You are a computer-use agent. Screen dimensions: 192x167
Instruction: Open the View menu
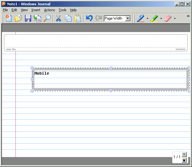[x=24, y=10]
